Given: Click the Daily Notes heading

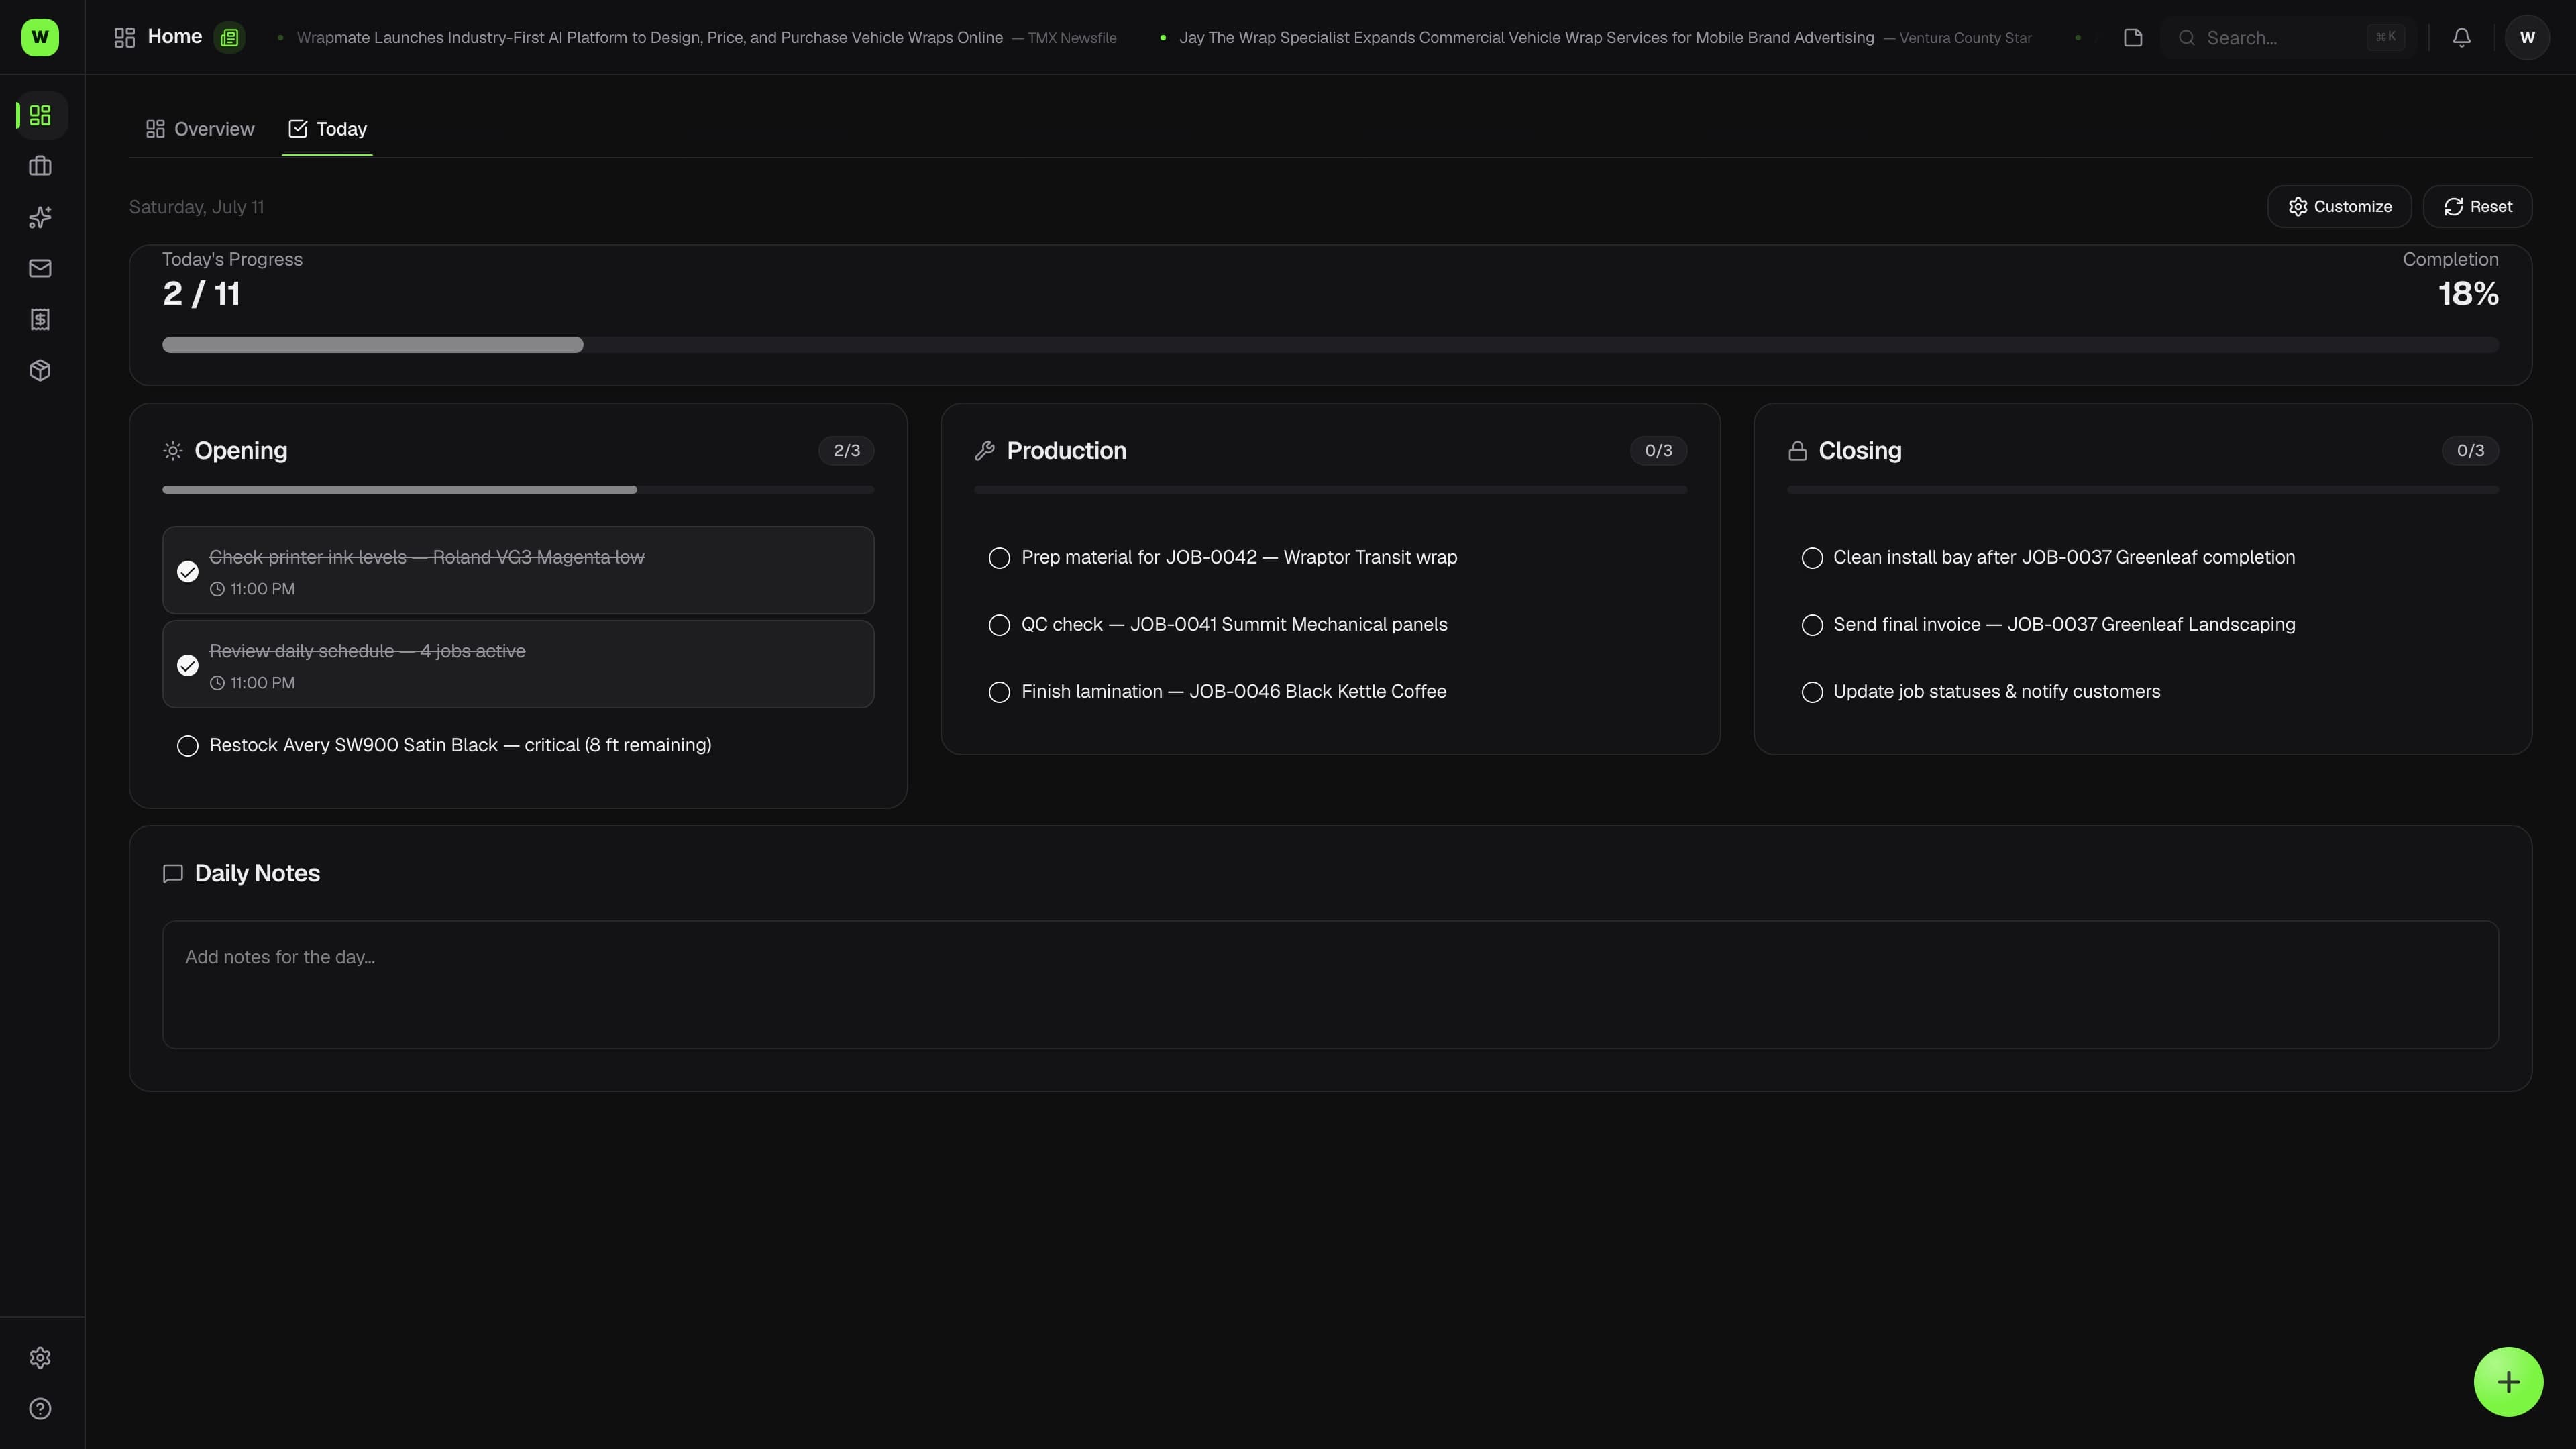Looking at the screenshot, I should point(257,874).
